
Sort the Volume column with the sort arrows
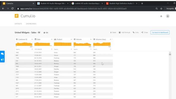(91, 49)
